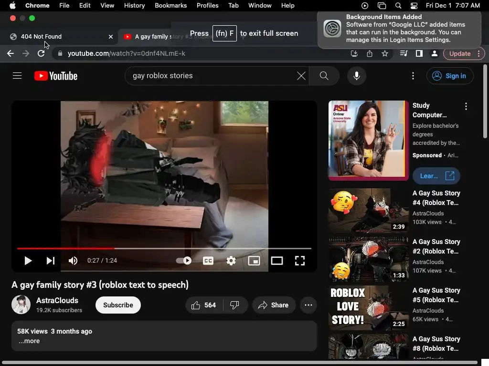Image resolution: width=489 pixels, height=366 pixels.
Task: Skip to the next video
Action: tap(51, 261)
